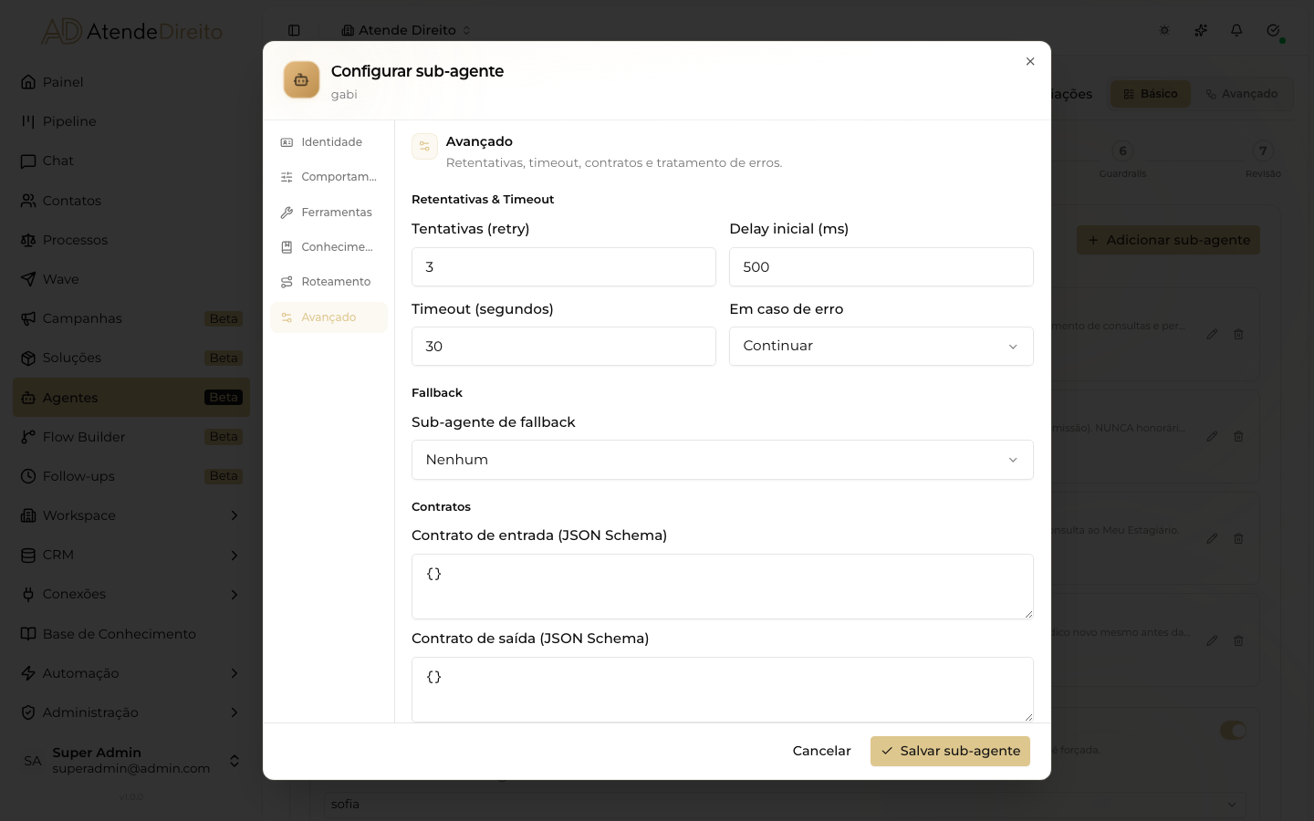Open Wave in the sidebar
This screenshot has height=821, width=1314.
(130, 279)
